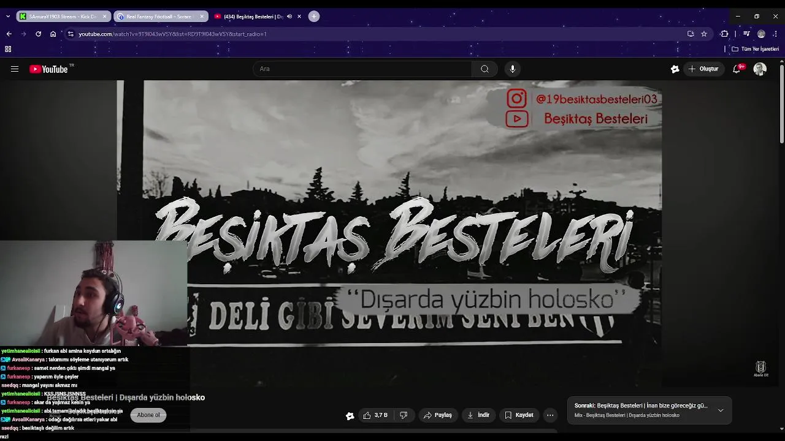Viewport: 785px width, 441px height.
Task: Open the apps grid in bookmarks bar
Action: (x=8, y=49)
